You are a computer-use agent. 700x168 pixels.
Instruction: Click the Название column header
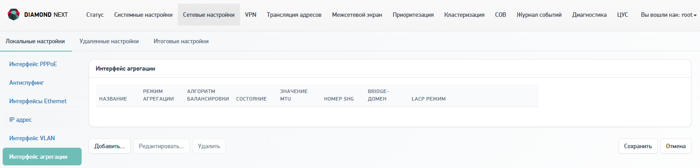point(113,99)
